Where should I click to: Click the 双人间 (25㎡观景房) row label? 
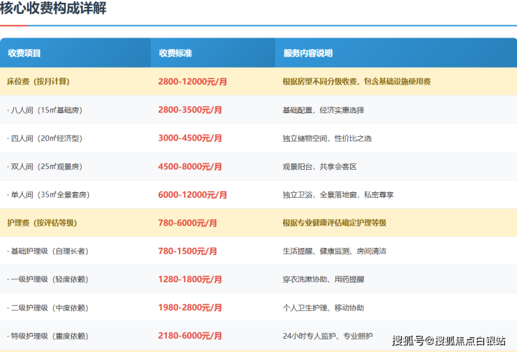[x=45, y=167]
